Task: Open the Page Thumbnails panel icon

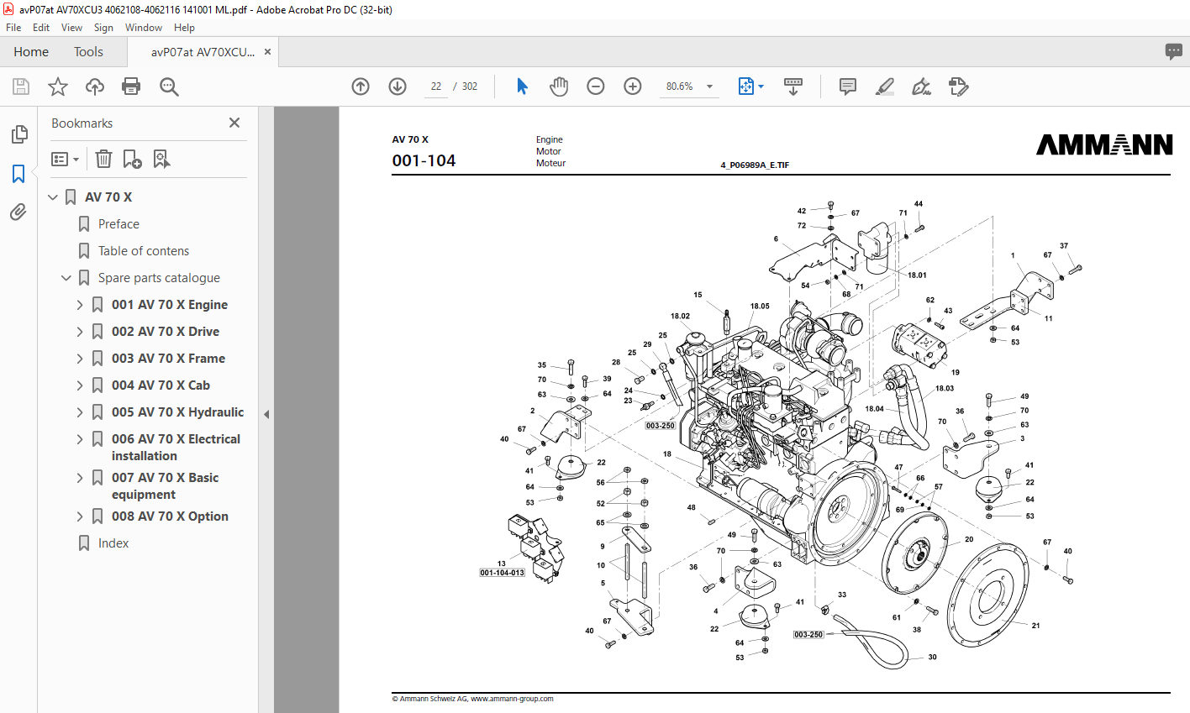Action: click(19, 134)
